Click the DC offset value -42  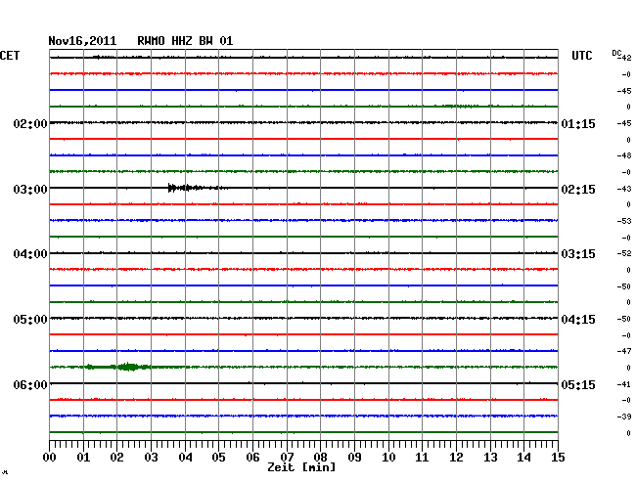pos(624,58)
